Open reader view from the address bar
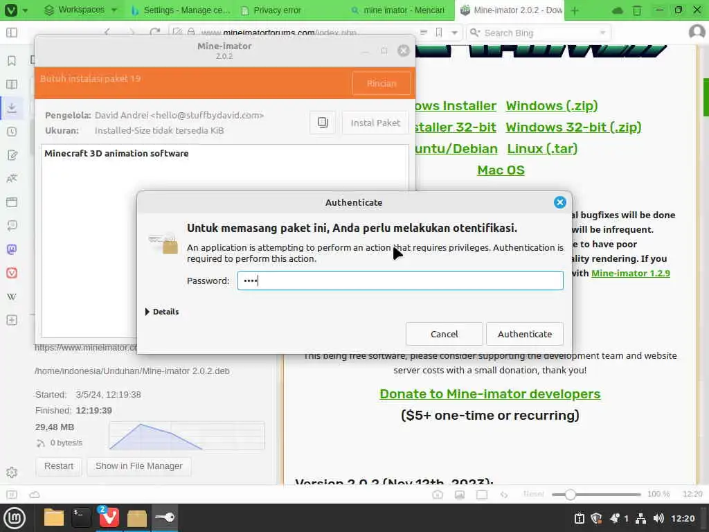This screenshot has height=532, width=709. tap(424, 33)
